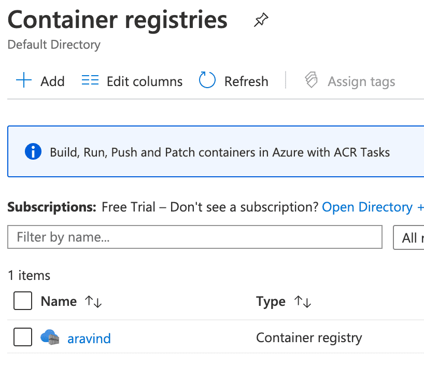This screenshot has height=366, width=424.
Task: Follow the Open Directory link
Action: point(367,207)
